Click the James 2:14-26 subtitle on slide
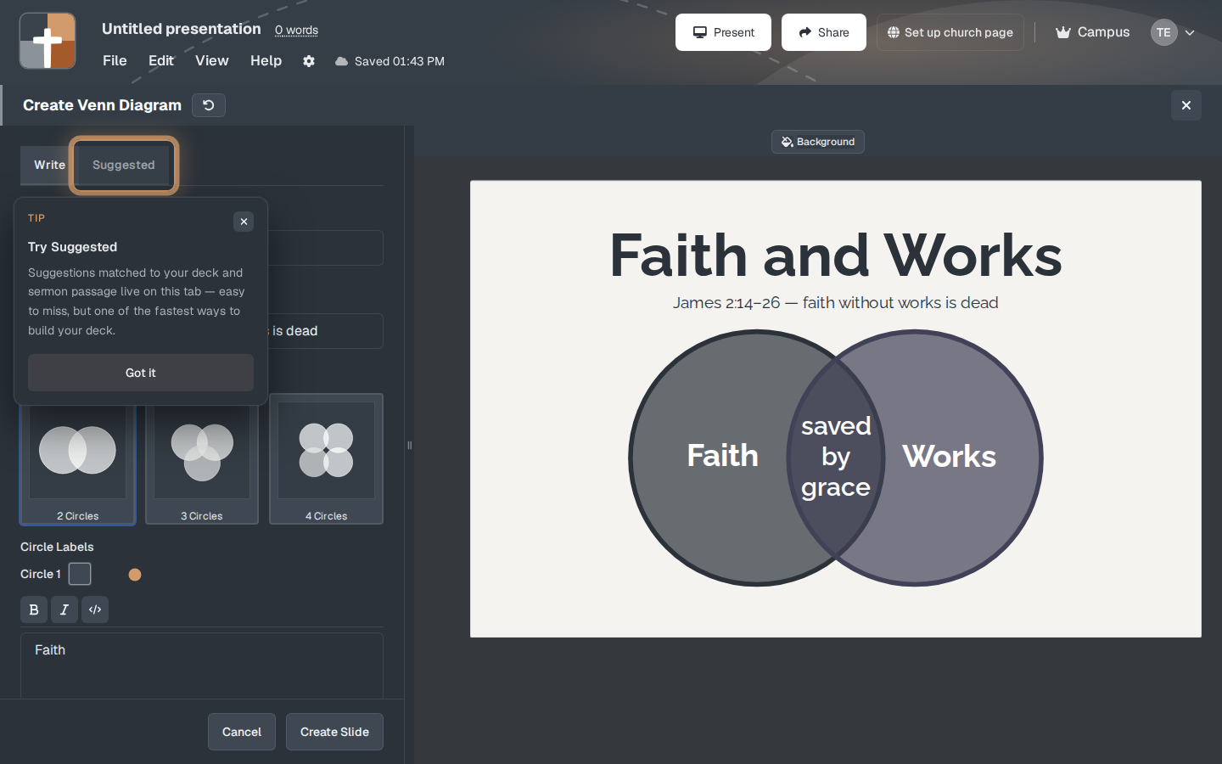 [836, 303]
